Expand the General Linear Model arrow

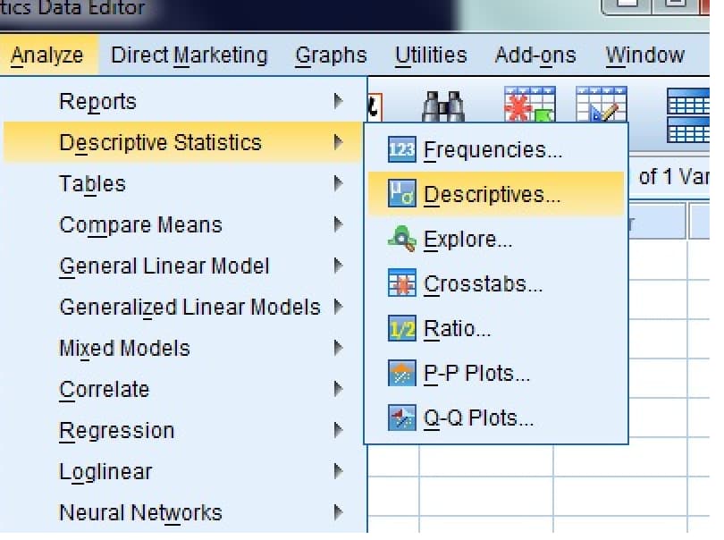click(339, 266)
